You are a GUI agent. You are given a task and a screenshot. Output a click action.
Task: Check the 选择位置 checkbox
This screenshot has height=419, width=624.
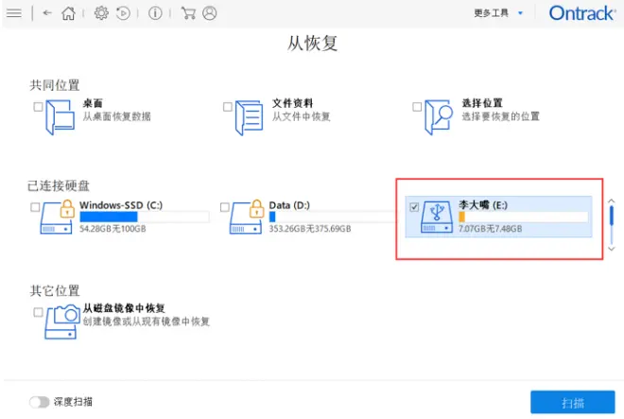(x=417, y=107)
